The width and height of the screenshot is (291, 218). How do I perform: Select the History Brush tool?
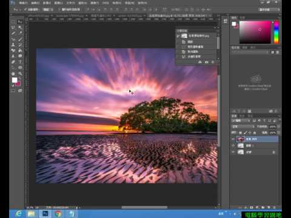pyautogui.click(x=20, y=45)
